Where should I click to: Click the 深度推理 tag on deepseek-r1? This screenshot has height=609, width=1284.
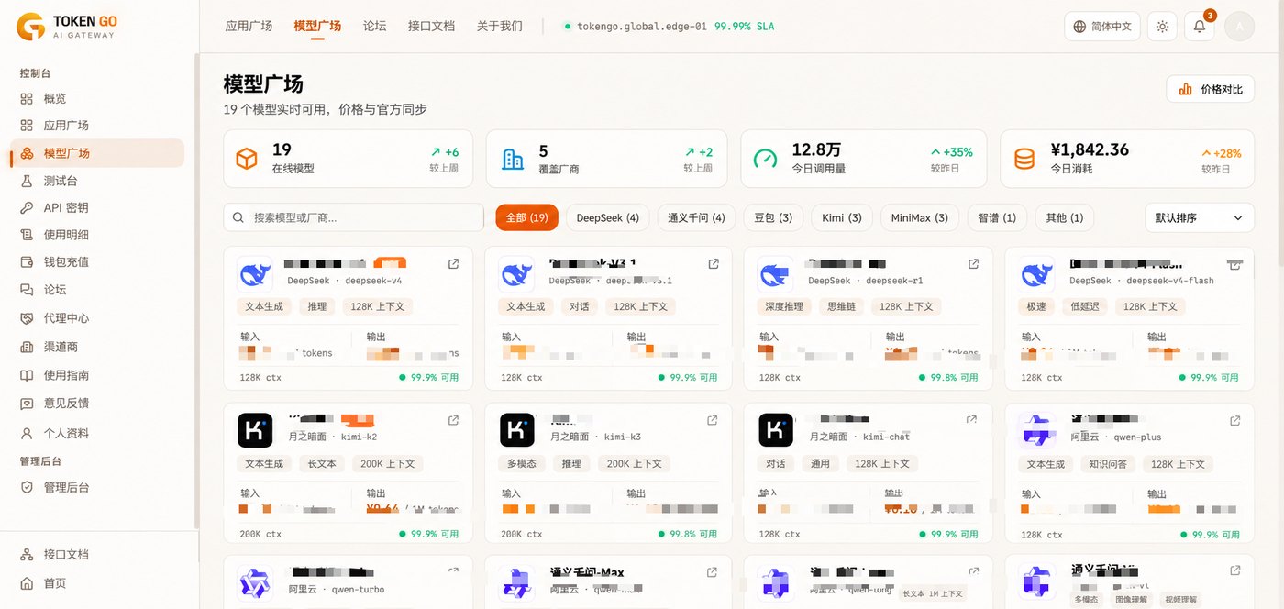(x=784, y=306)
